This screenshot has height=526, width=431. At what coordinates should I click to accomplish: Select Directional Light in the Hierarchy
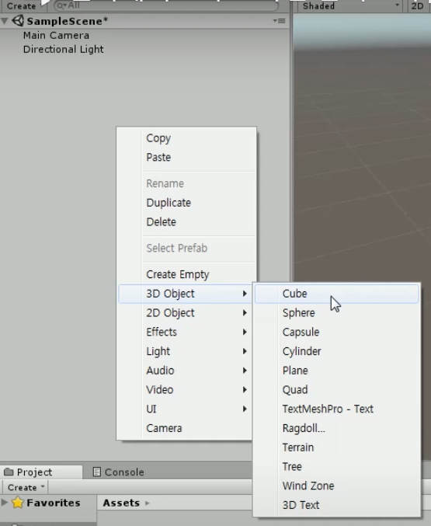click(63, 49)
